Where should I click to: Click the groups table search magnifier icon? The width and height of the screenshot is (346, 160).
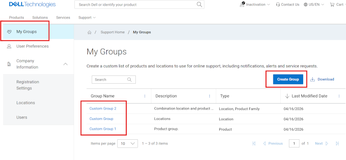tap(129, 80)
